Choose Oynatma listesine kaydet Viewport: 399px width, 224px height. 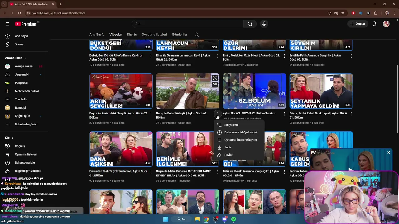coord(239,140)
